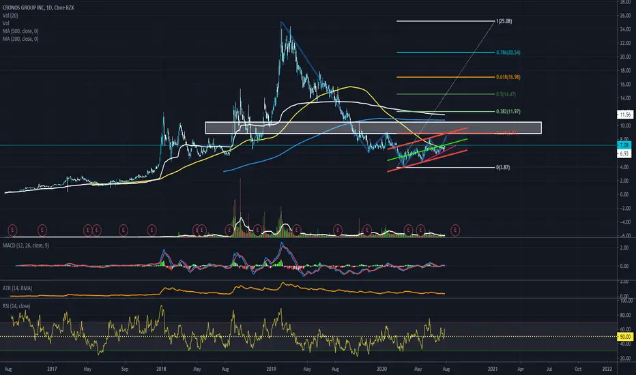Select the ATR (14, RMA) legend

[17, 288]
